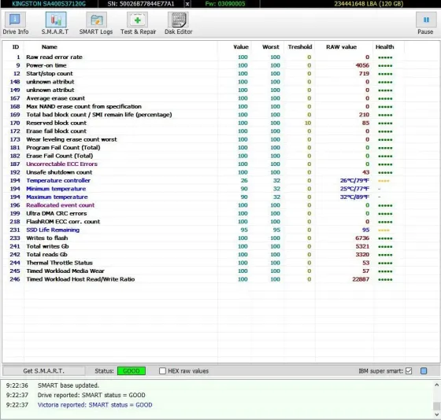Viewport: 441px width, 420px height.
Task: Click firmware version Fw: 03090005
Action: [x=225, y=4]
